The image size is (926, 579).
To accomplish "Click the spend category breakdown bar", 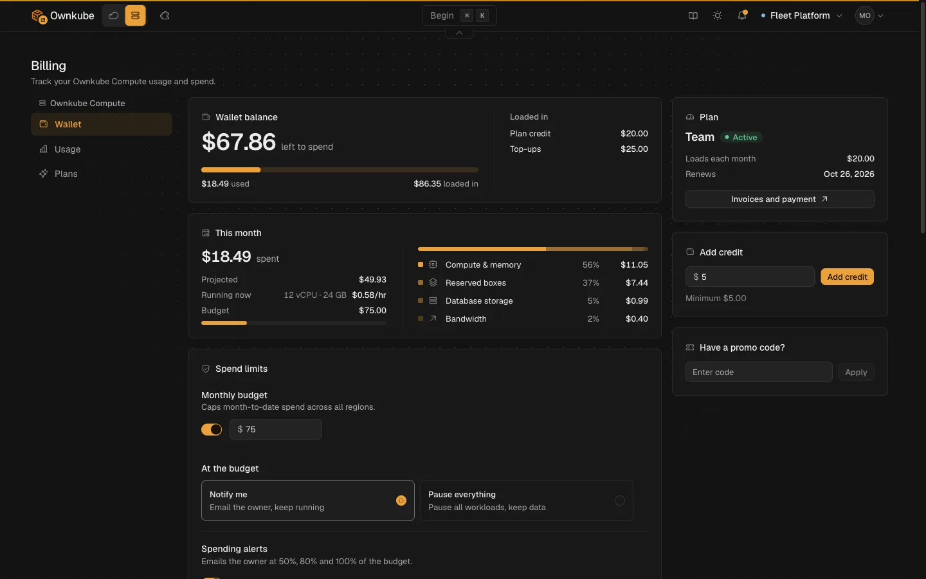I will pyautogui.click(x=533, y=249).
